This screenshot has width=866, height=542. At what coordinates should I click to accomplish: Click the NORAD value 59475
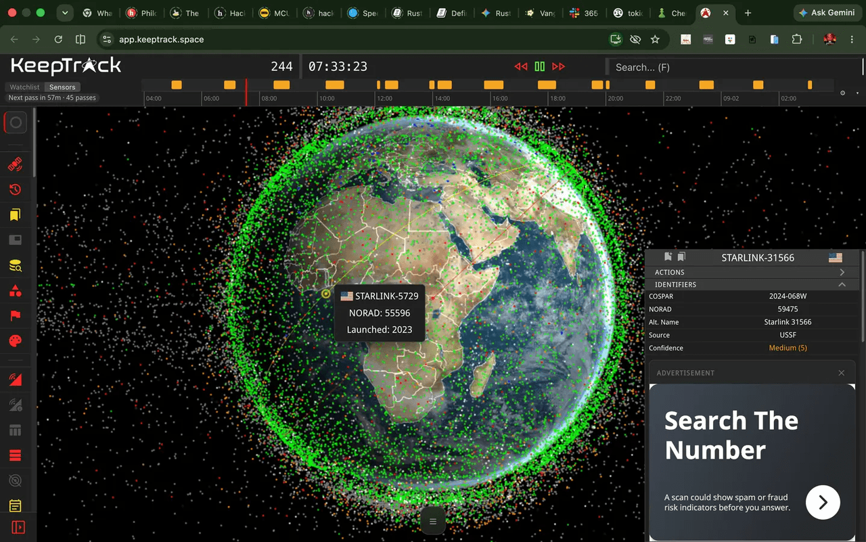pos(788,309)
